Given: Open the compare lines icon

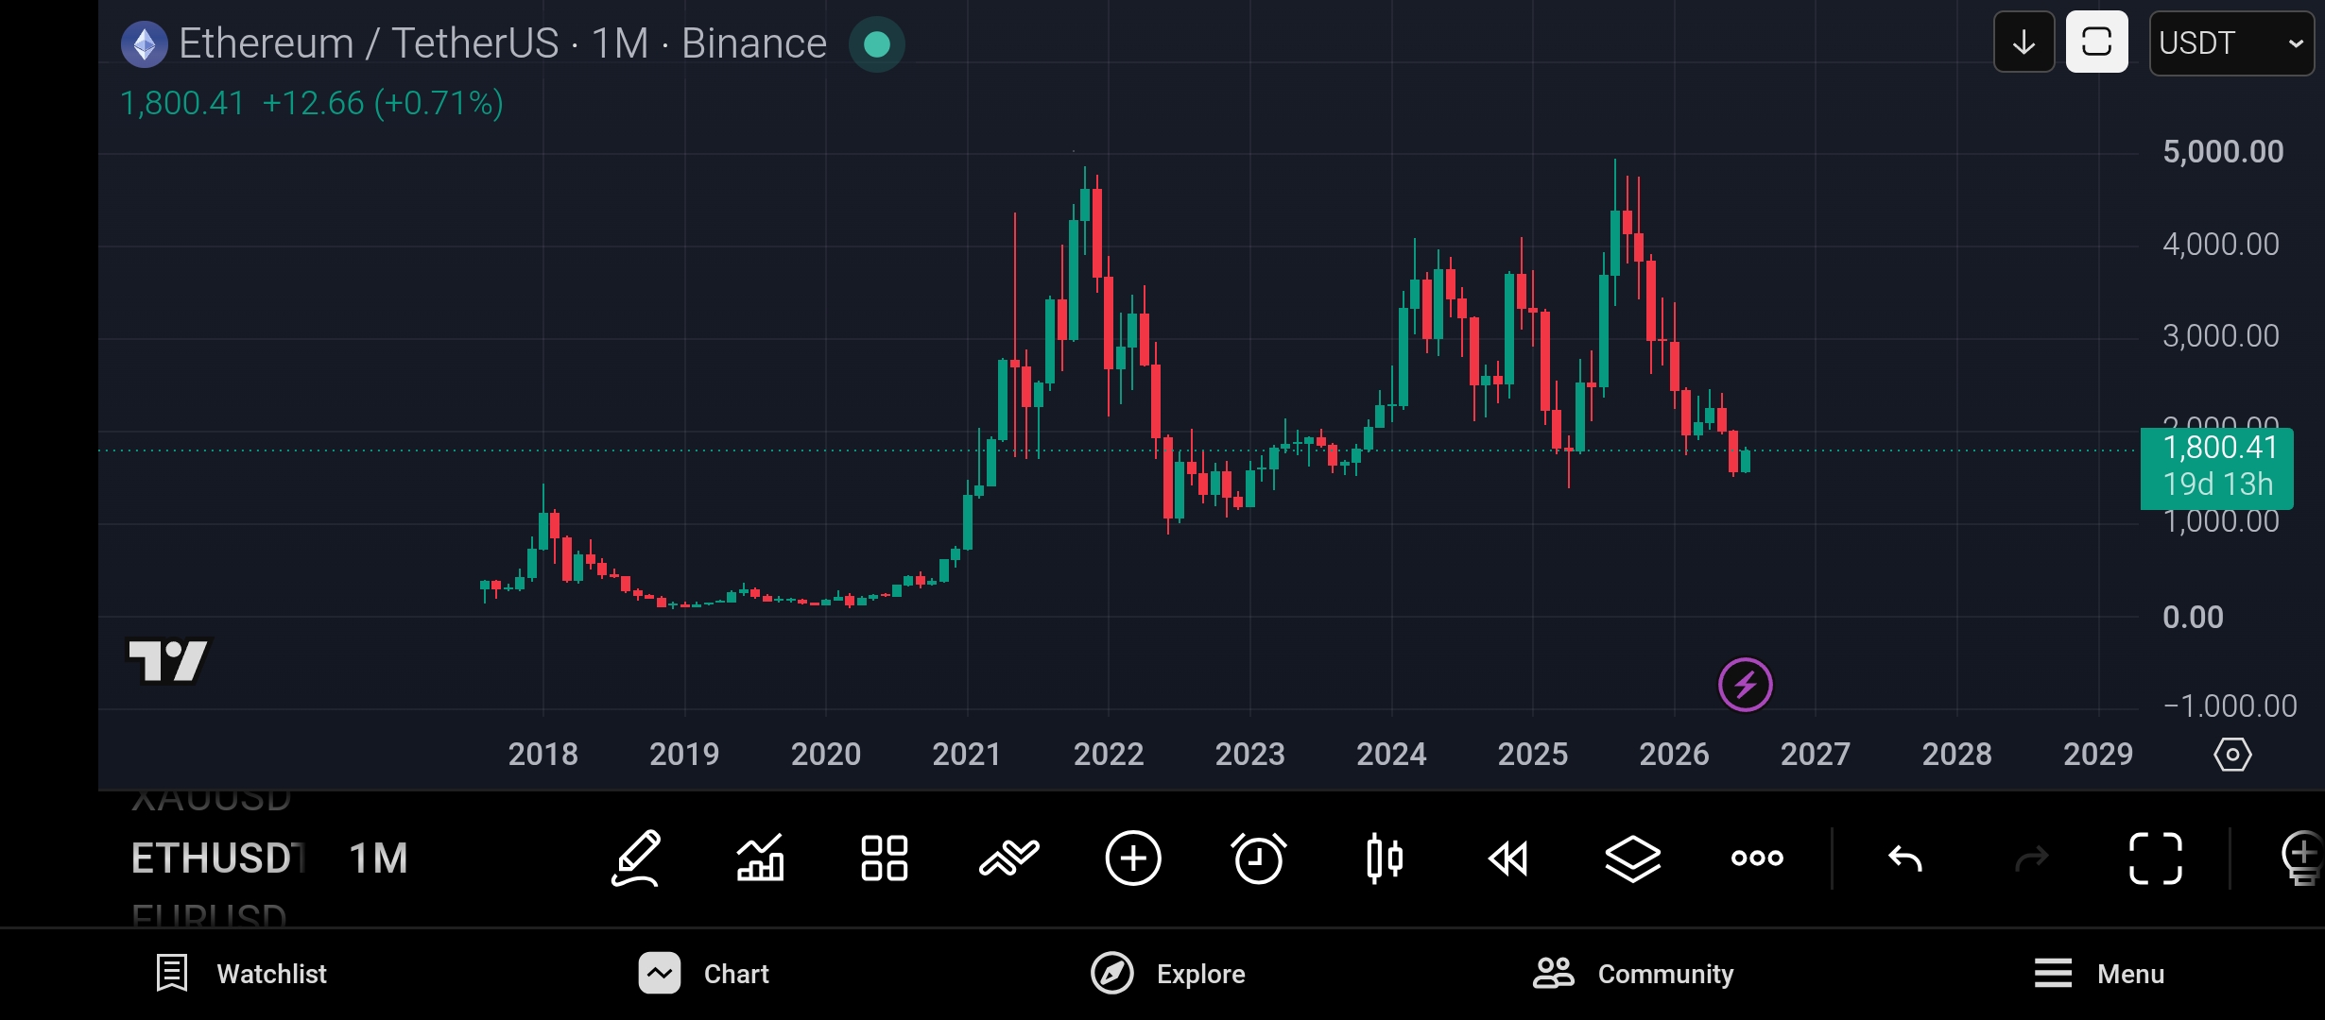Looking at the screenshot, I should click(1009, 858).
